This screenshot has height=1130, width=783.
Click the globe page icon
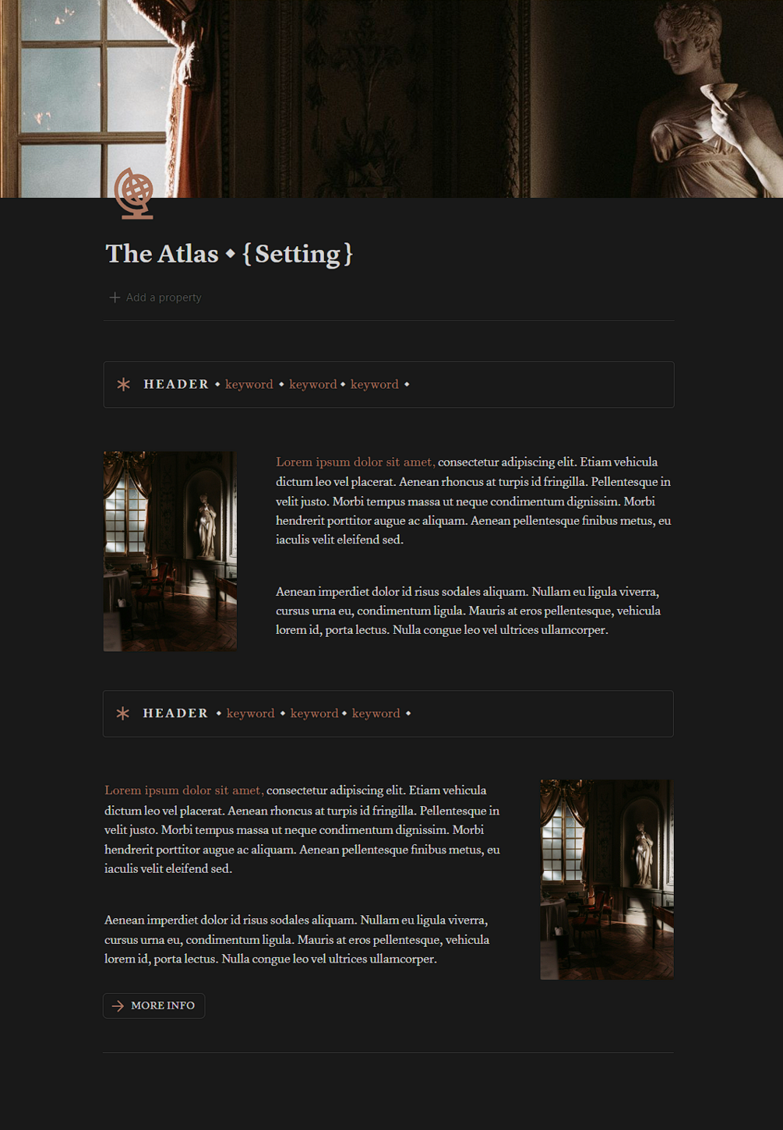pyautogui.click(x=134, y=193)
